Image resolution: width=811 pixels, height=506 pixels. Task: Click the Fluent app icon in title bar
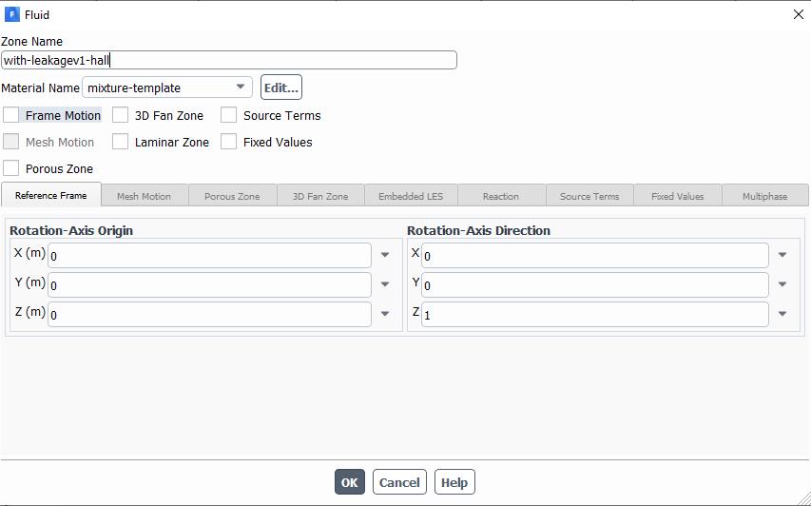click(x=11, y=14)
